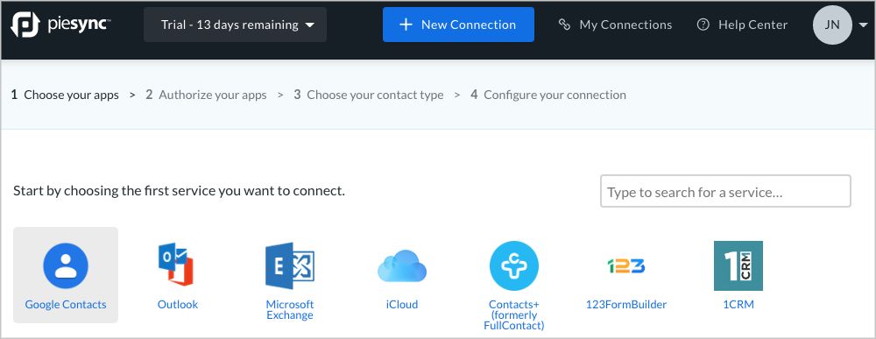876x339 pixels.
Task: Choose the Microsoft Exchange icon
Action: tap(289, 265)
